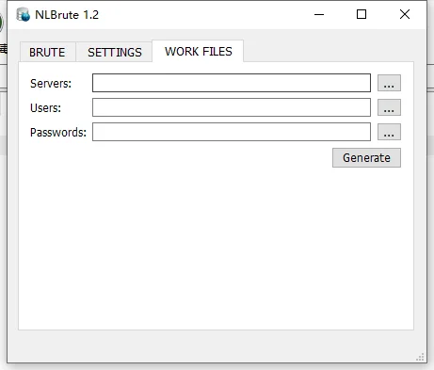The width and height of the screenshot is (434, 370).
Task: Click the 'Users:' label
Action: point(45,108)
